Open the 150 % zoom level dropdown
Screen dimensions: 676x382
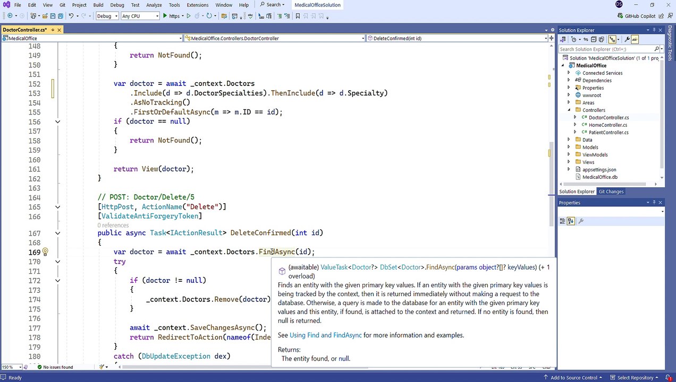21,367
